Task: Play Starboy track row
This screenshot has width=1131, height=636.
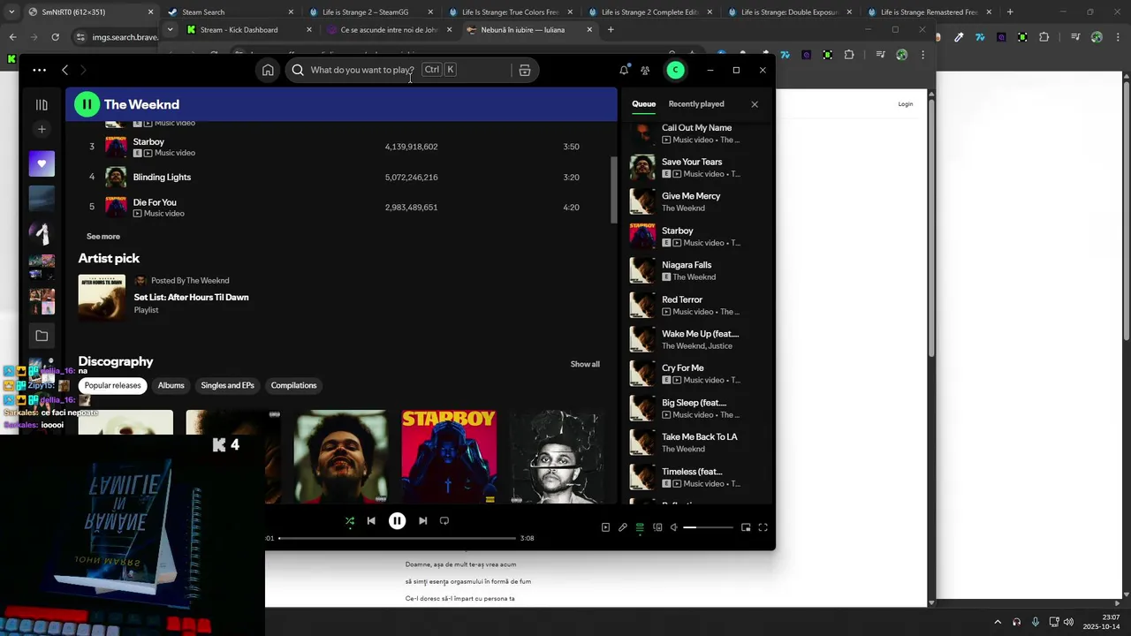Action: coord(341,147)
